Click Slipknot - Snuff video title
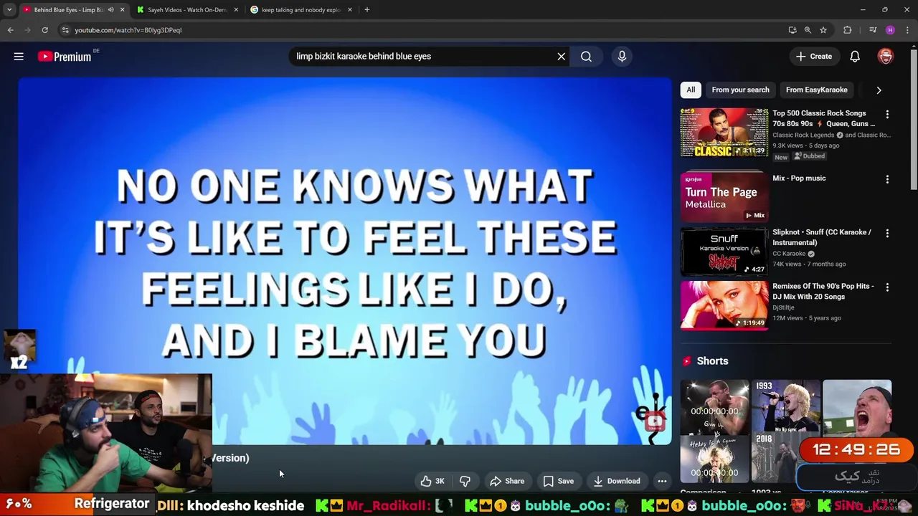This screenshot has height=516, width=918. (822, 237)
